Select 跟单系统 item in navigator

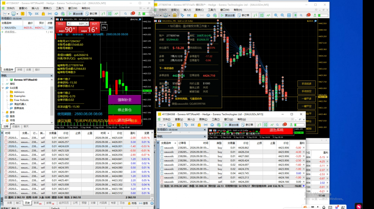pos(19,108)
